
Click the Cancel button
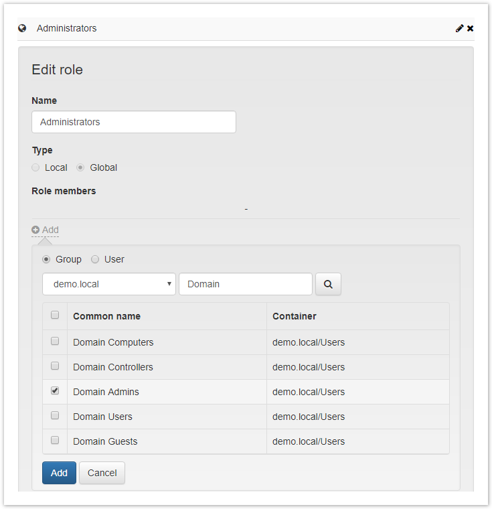102,473
